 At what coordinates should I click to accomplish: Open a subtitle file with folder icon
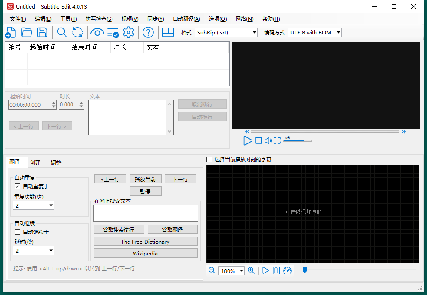click(27, 32)
